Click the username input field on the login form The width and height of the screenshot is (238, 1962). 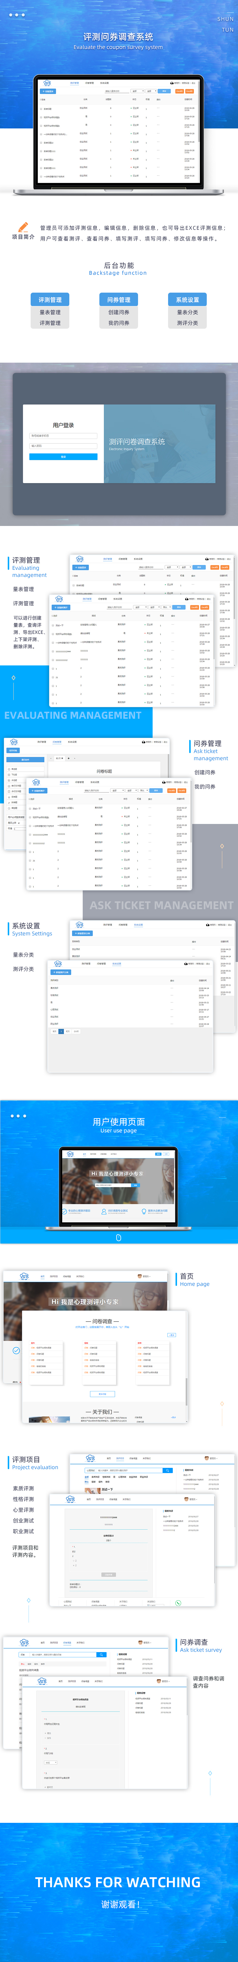tap(63, 436)
